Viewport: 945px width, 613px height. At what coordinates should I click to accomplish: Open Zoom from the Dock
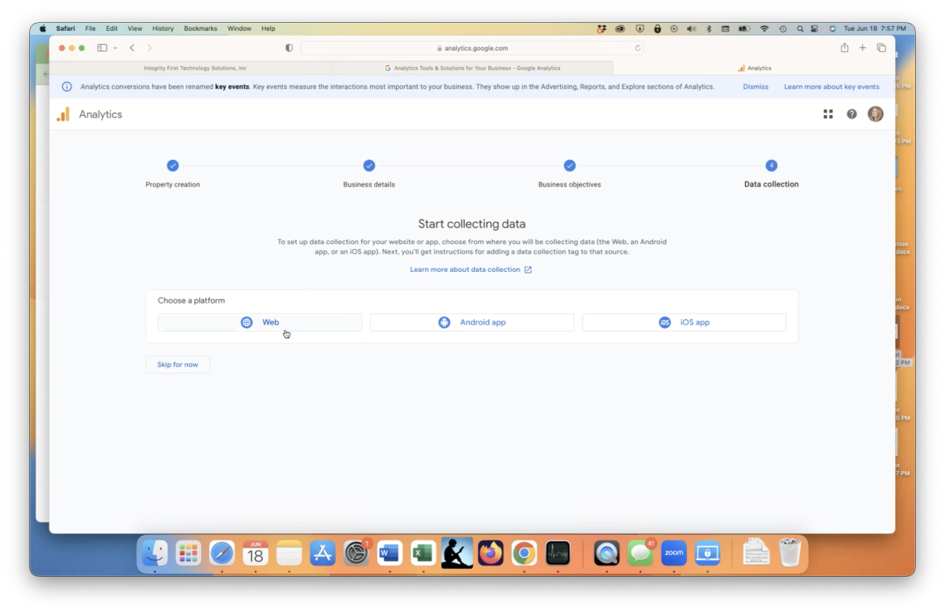point(674,554)
